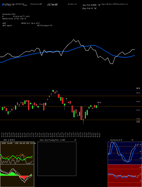Open the empty intraday trading price panel

click(x=57, y=159)
